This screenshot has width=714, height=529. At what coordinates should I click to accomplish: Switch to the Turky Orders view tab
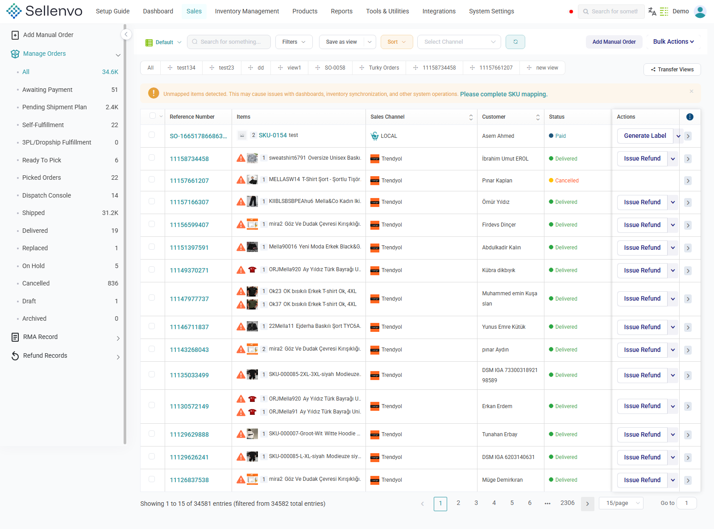[379, 68]
